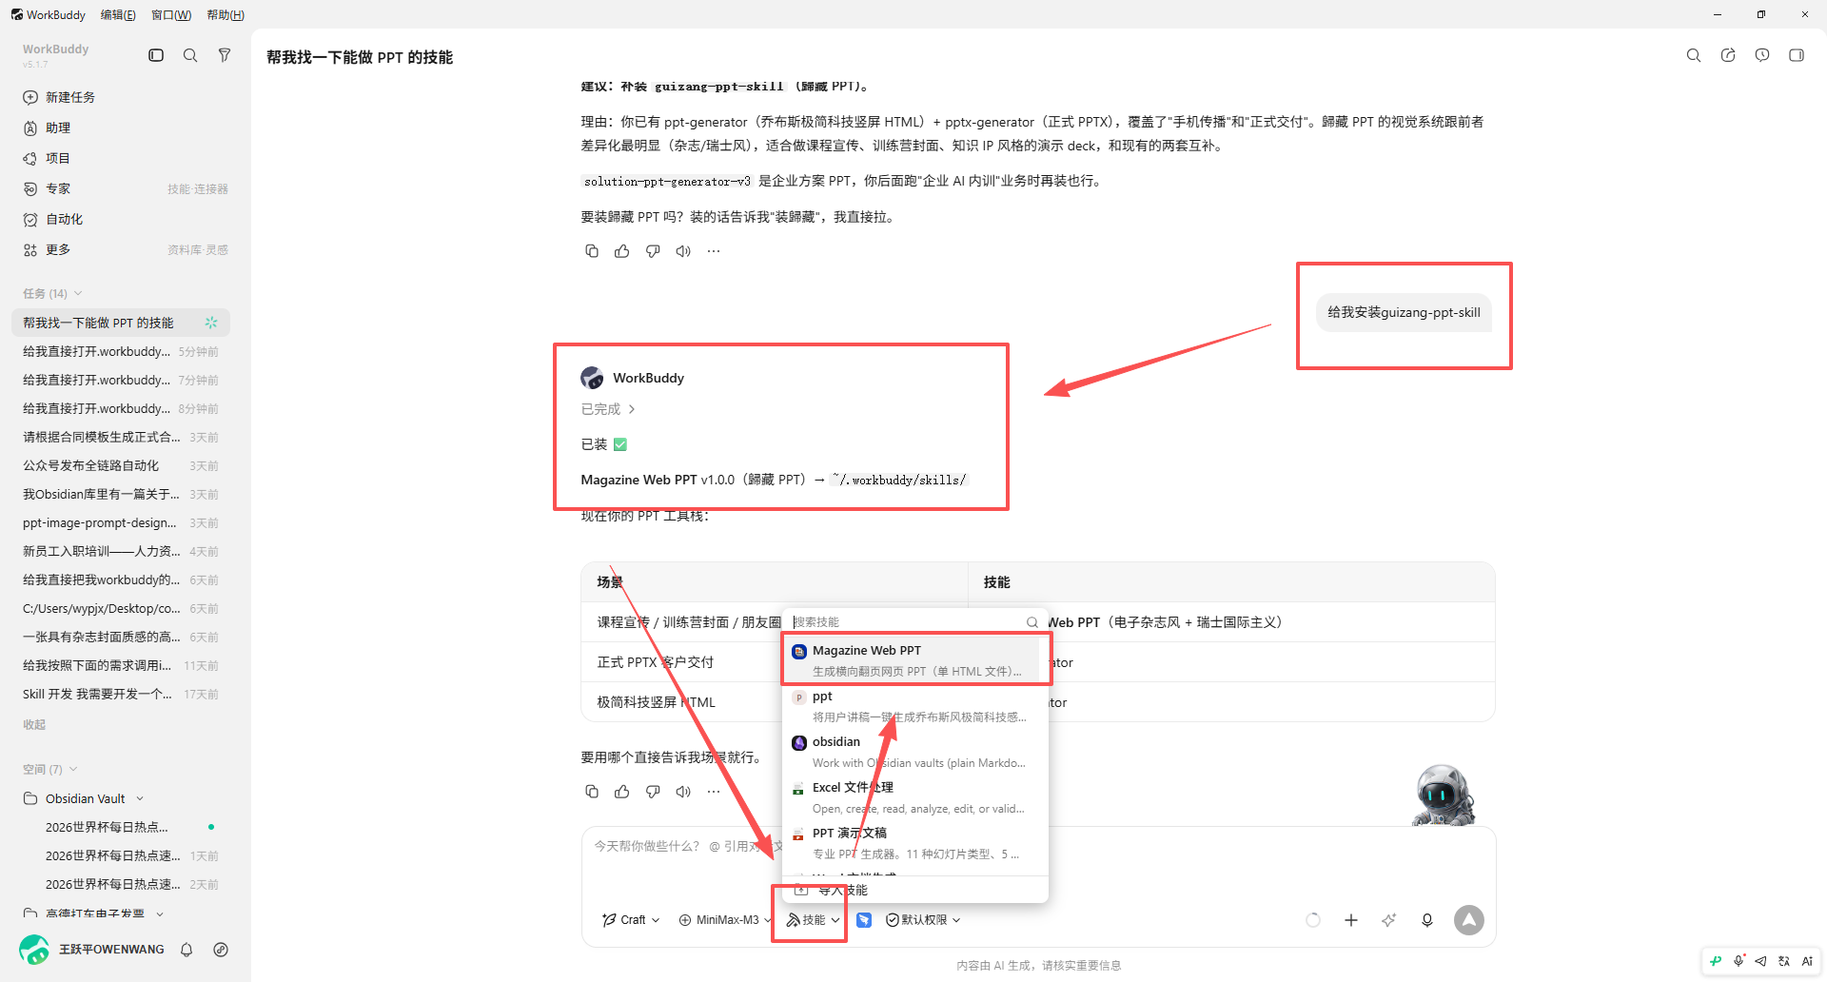This screenshot has height=982, width=1827.
Task: Collapse the 空间 (7) section
Action: pyautogui.click(x=49, y=769)
